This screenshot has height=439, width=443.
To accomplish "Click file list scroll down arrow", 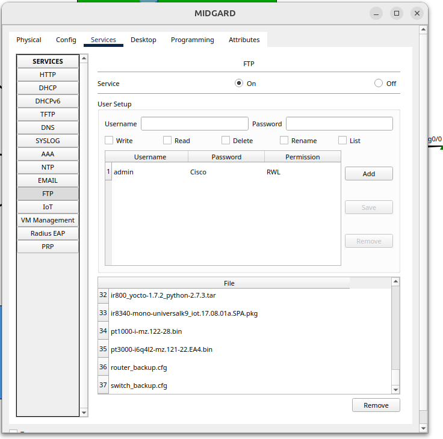I will click(395, 390).
